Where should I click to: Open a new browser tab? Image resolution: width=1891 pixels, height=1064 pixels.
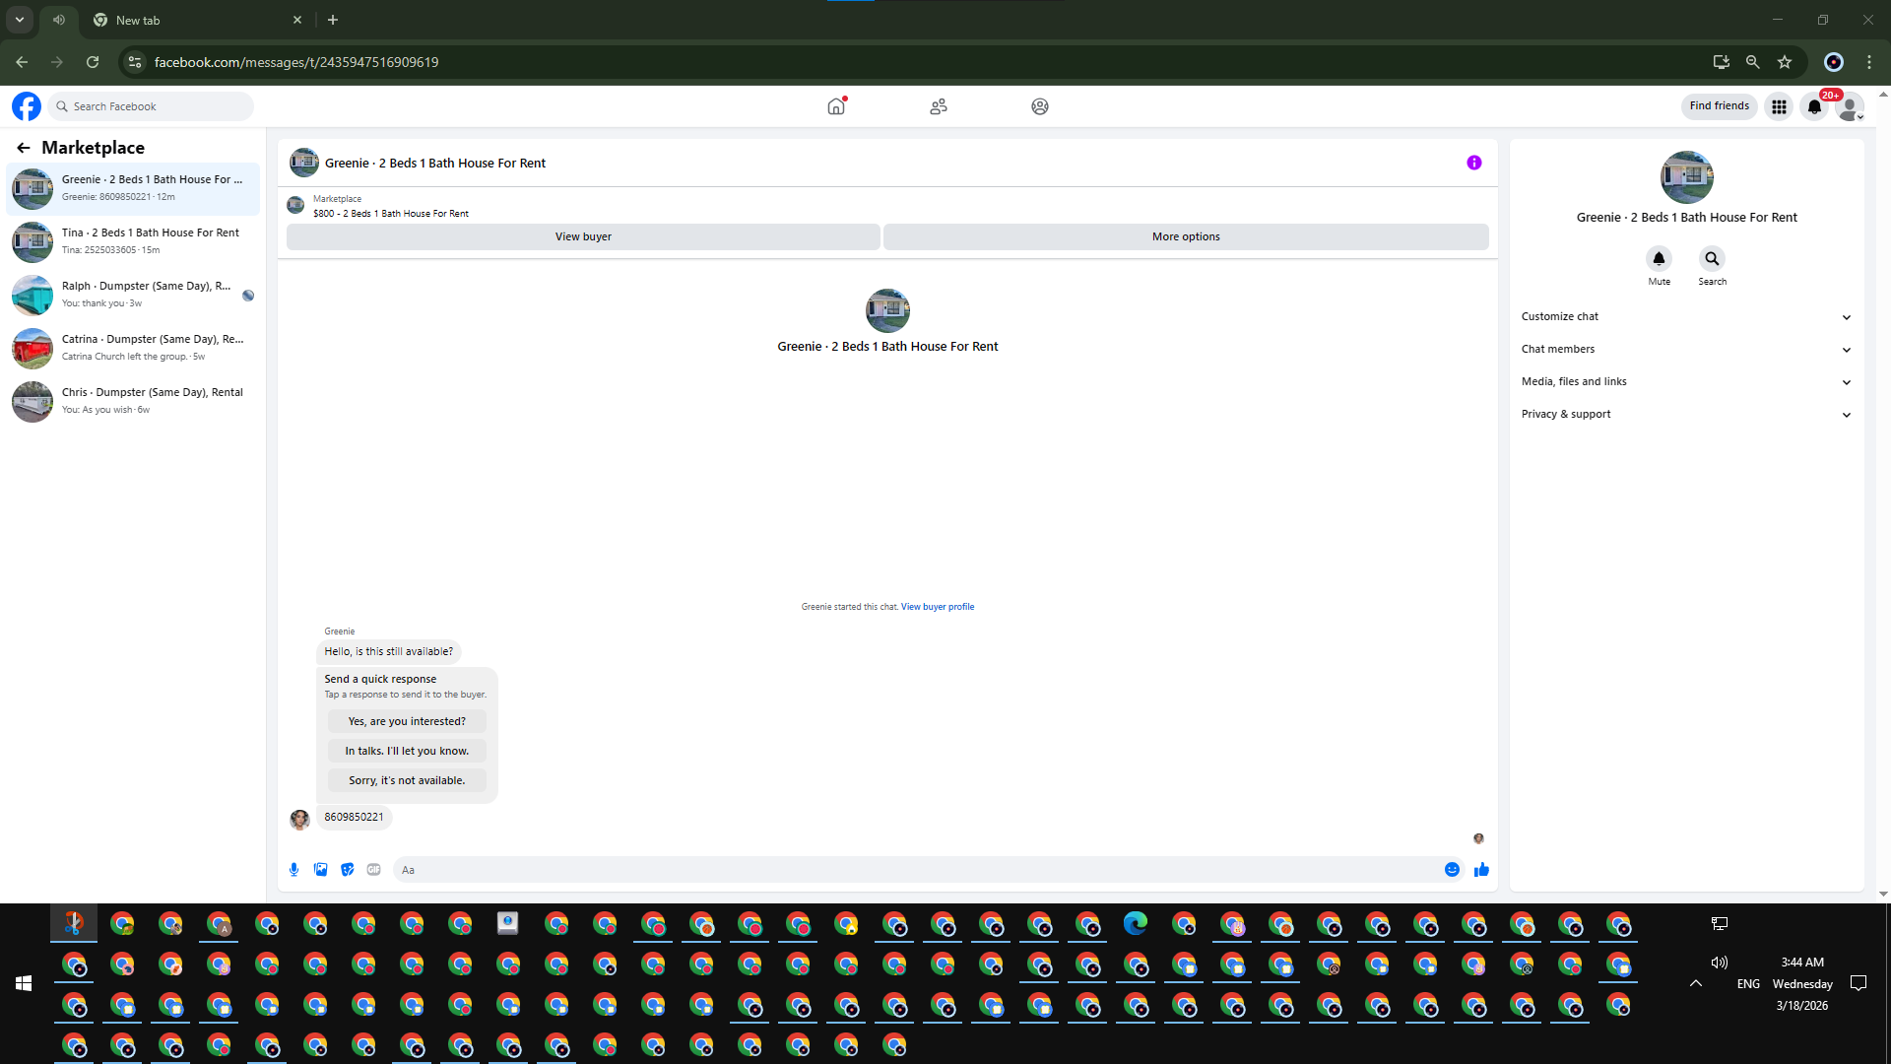click(x=333, y=20)
